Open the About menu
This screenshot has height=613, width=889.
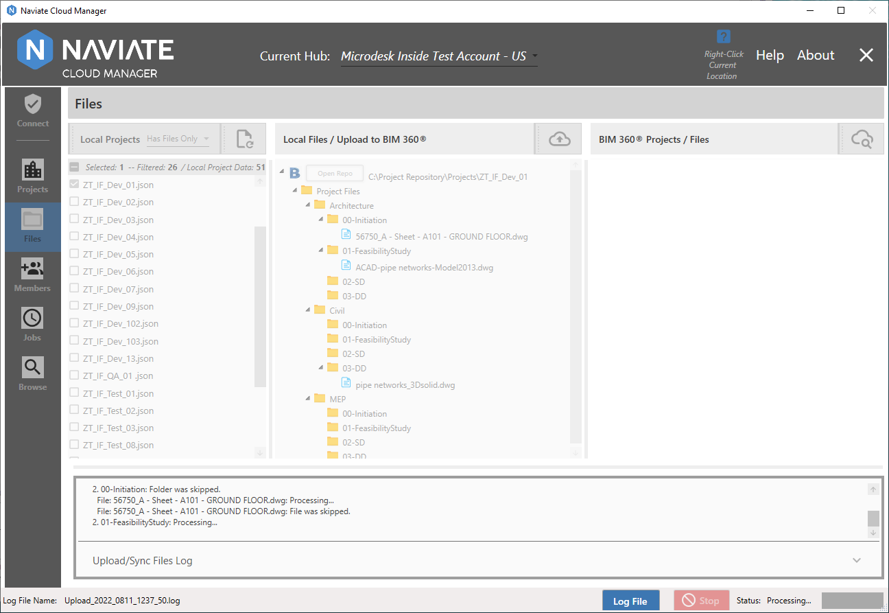[816, 56]
